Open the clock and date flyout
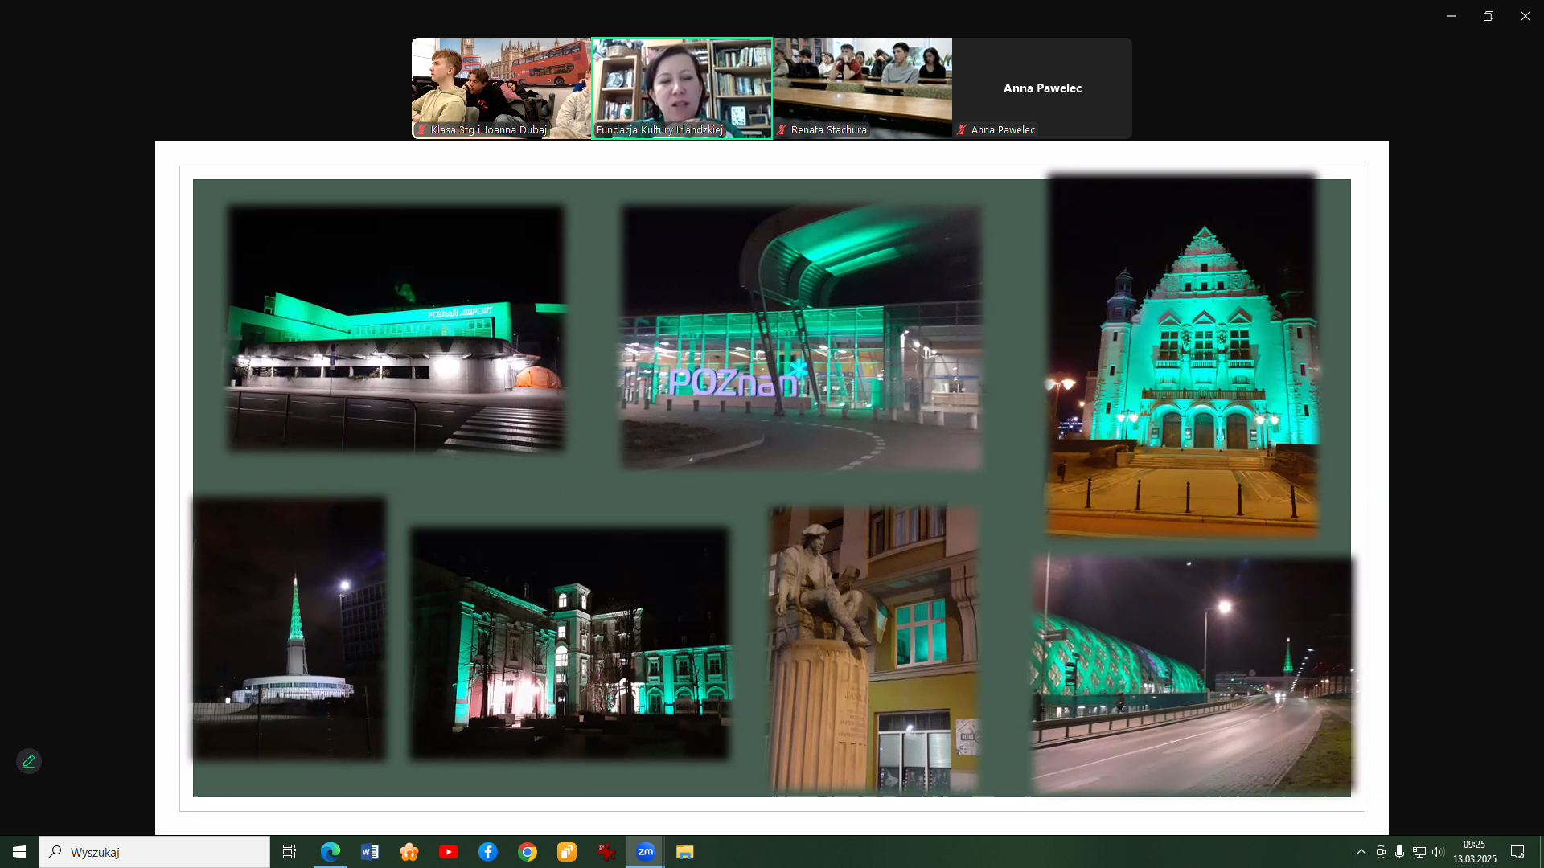The image size is (1544, 868). 1474,852
